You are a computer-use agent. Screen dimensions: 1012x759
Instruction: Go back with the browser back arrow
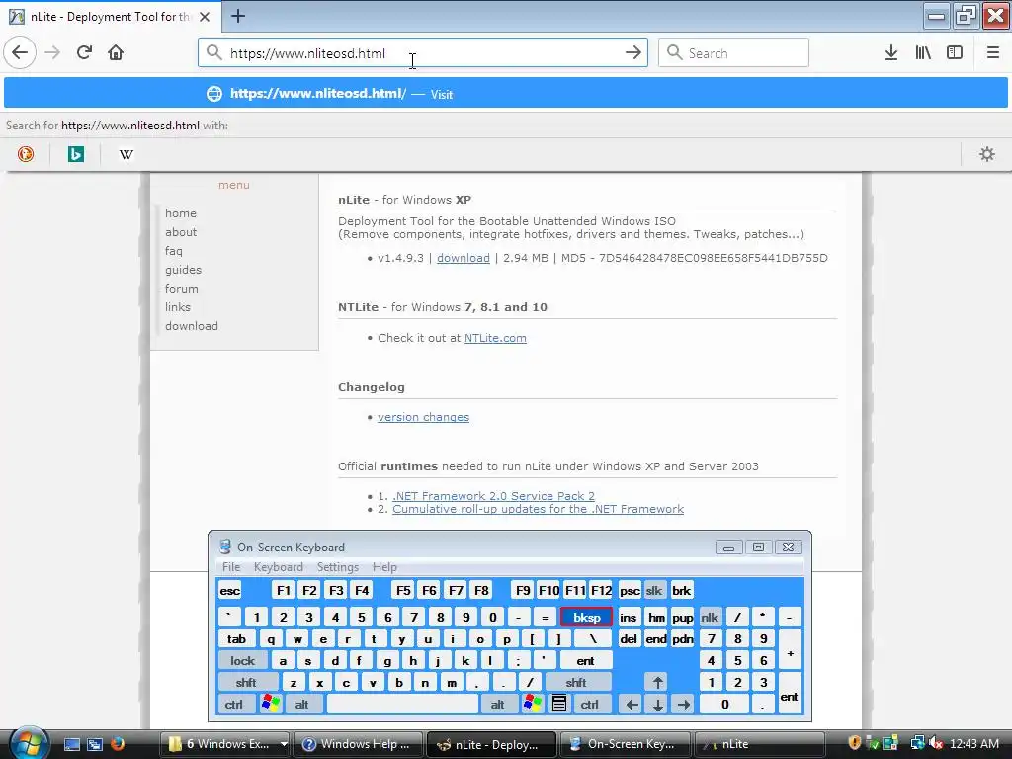pyautogui.click(x=20, y=52)
